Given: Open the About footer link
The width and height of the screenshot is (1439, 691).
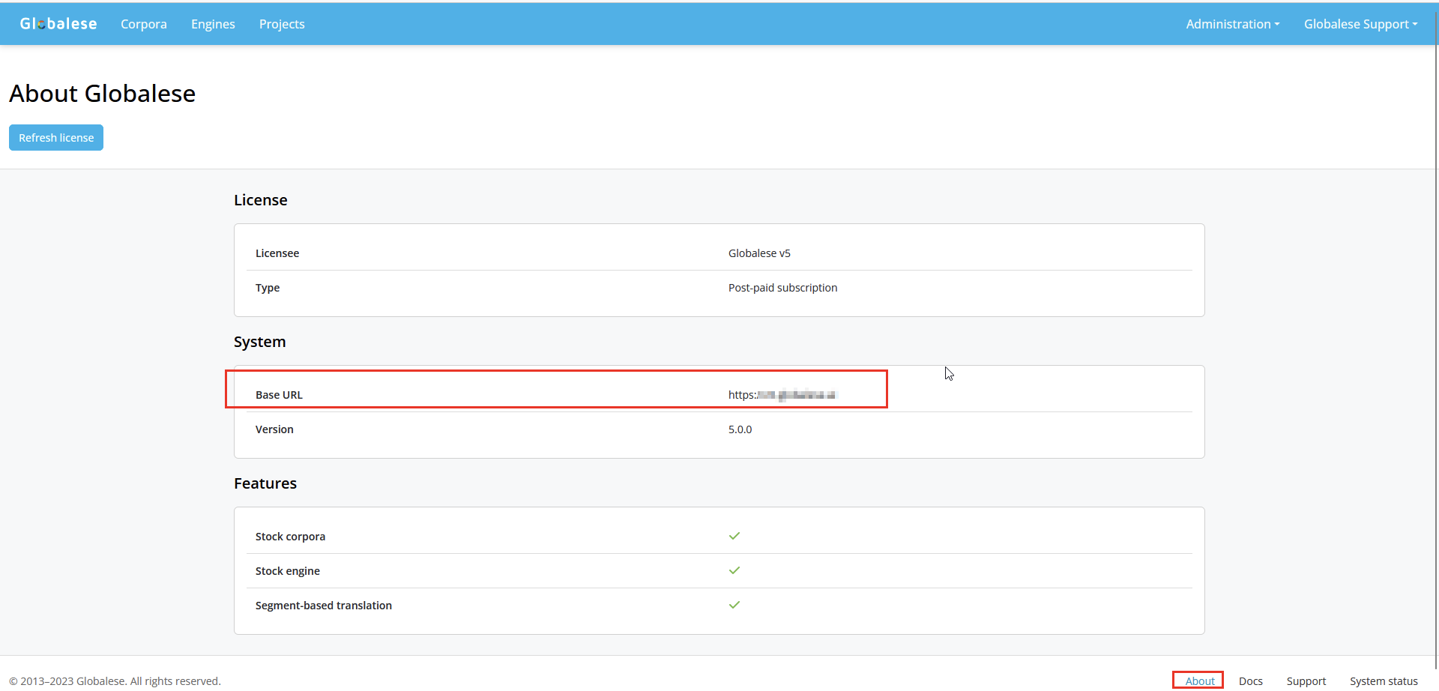Looking at the screenshot, I should (1199, 681).
